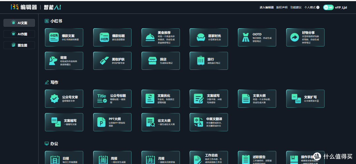Switch to the 图生图 sidebar tab
The height and width of the screenshot is (164, 356).
click(19, 45)
